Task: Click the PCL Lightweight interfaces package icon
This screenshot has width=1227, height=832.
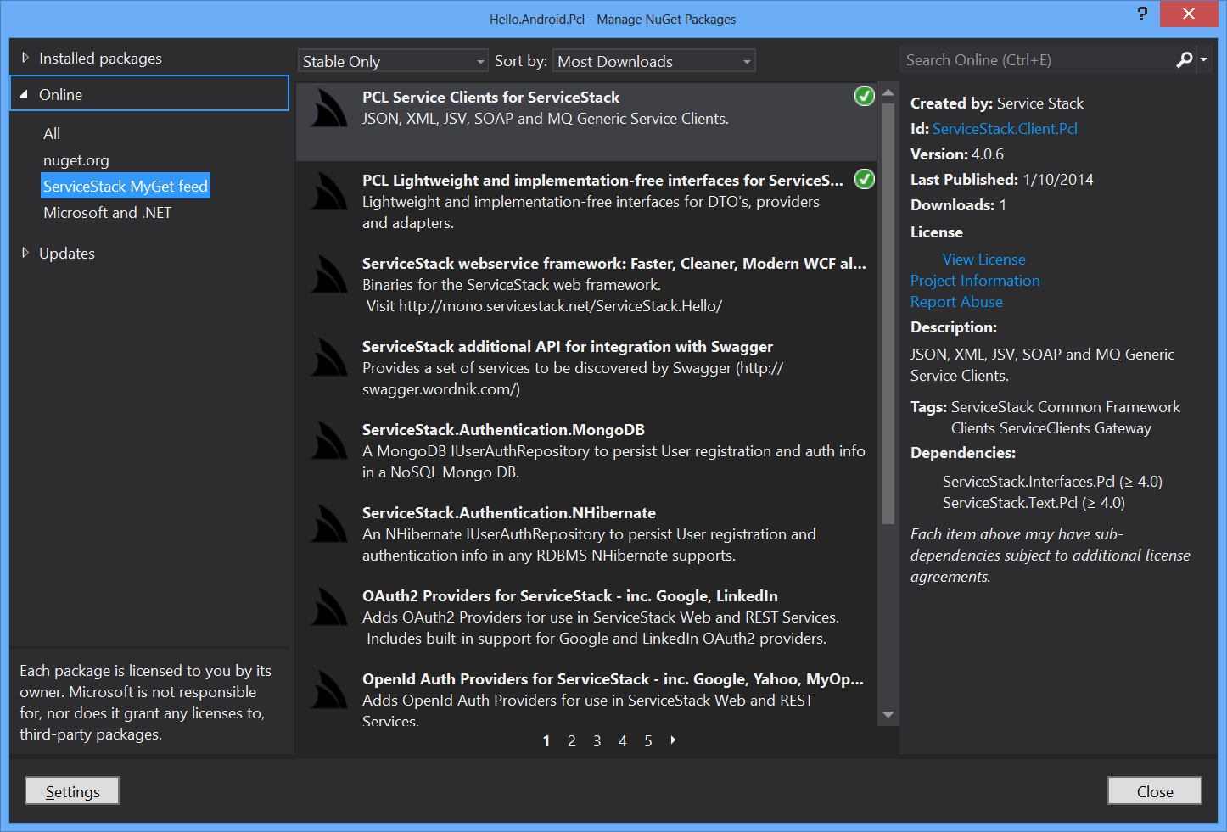Action: coord(328,192)
